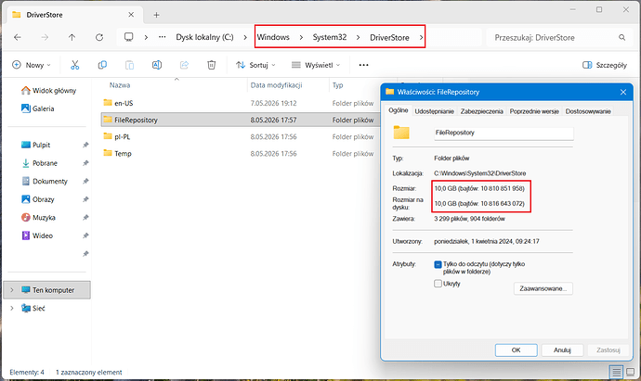
Task: Sort by Data modyfikacji column header
Action: pos(276,85)
